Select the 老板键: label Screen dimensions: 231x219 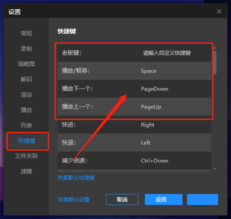click(x=72, y=53)
